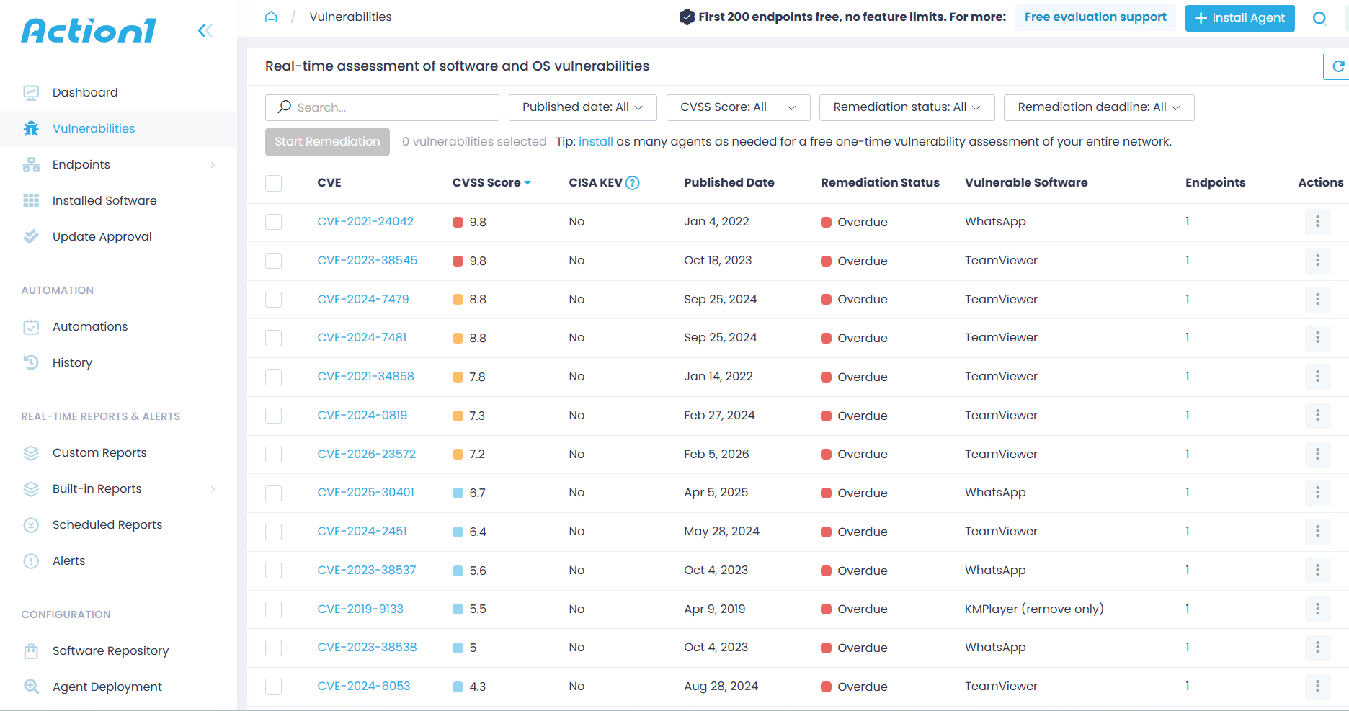
Task: Select the checkbox for CVE-2021-24042
Action: (273, 222)
